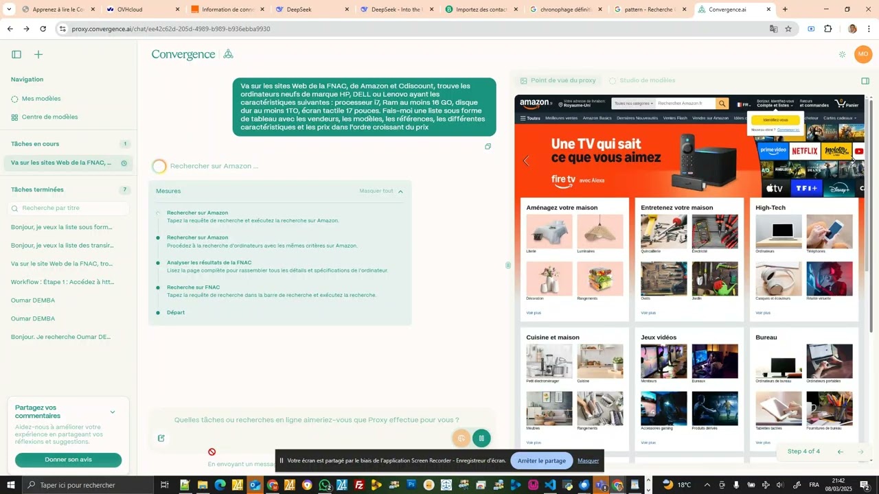The image size is (879, 494).
Task: Open the Chrome translate page icon
Action: click(773, 29)
